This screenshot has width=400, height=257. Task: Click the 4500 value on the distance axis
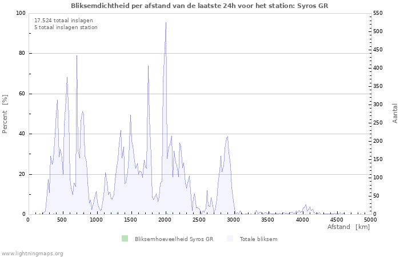(336, 220)
